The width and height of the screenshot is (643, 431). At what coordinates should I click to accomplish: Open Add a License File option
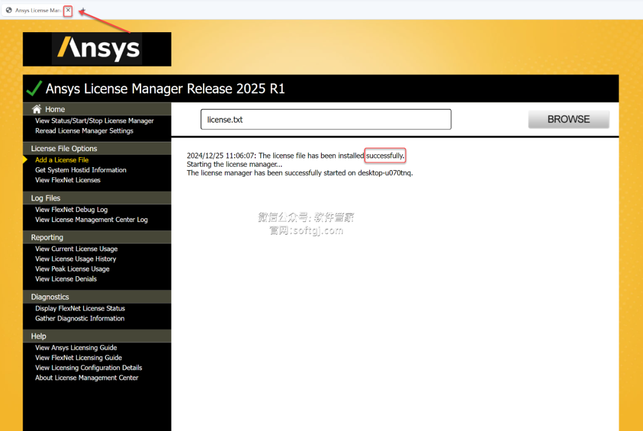pos(62,160)
